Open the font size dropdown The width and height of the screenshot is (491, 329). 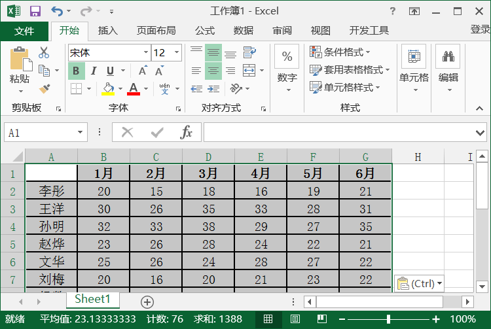177,52
